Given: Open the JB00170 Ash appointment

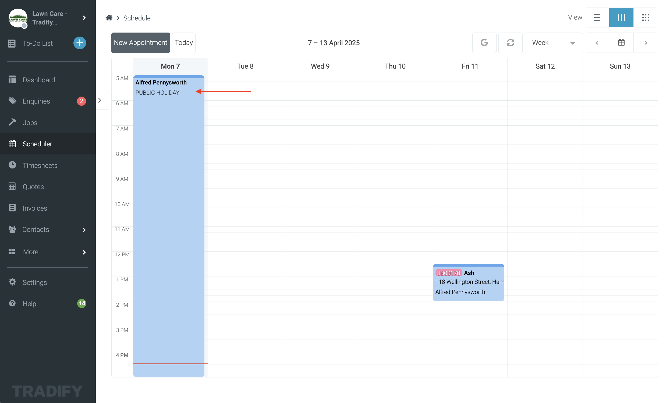Looking at the screenshot, I should coord(468,282).
